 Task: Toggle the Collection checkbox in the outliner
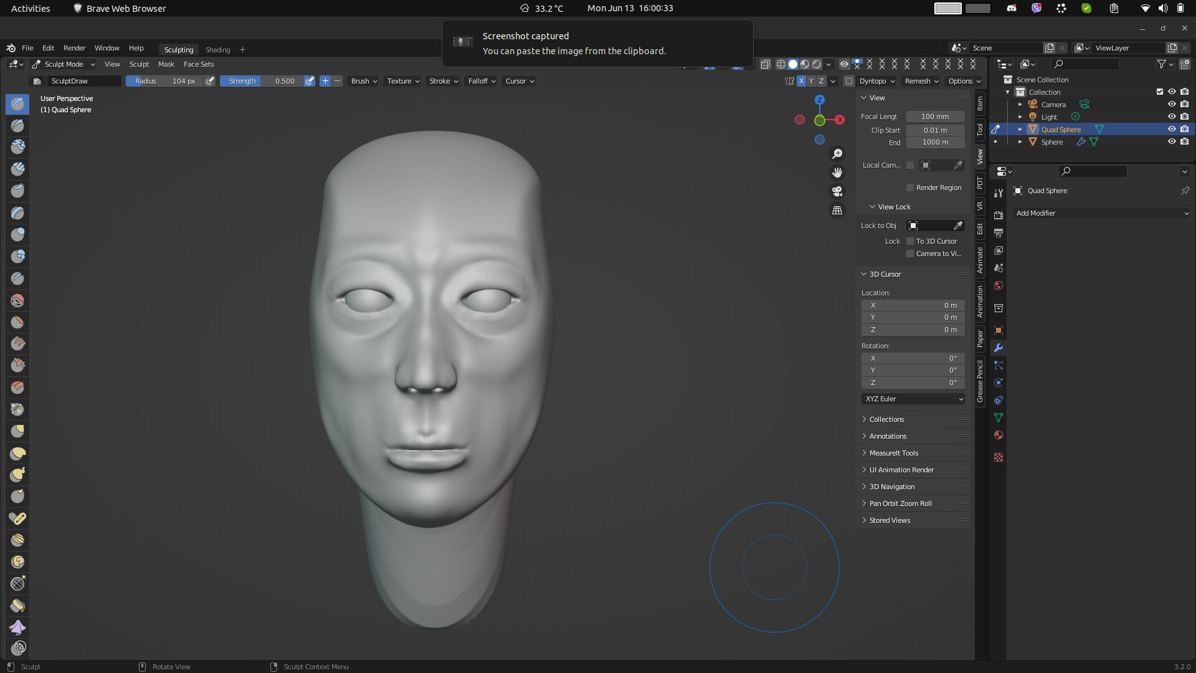tap(1160, 92)
